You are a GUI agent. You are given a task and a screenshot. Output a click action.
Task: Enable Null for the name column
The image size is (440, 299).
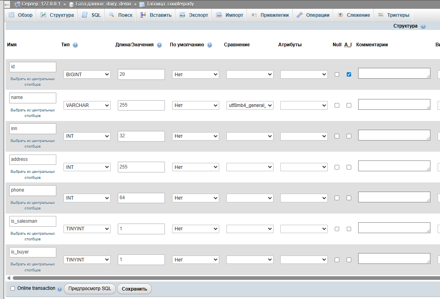[x=337, y=105]
